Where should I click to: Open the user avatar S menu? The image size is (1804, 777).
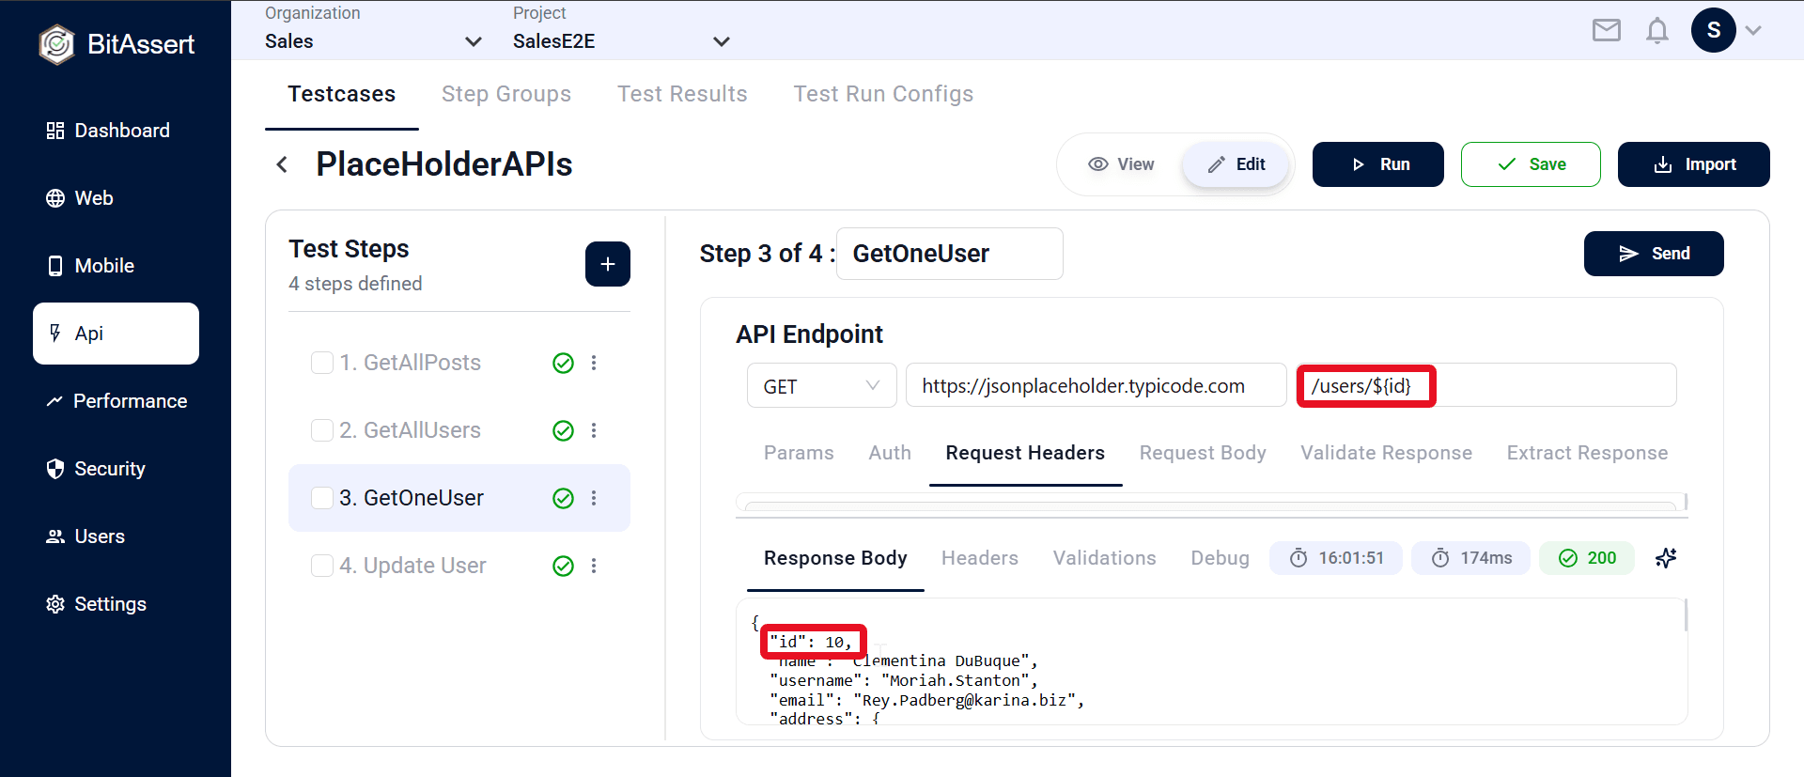coord(1713,30)
